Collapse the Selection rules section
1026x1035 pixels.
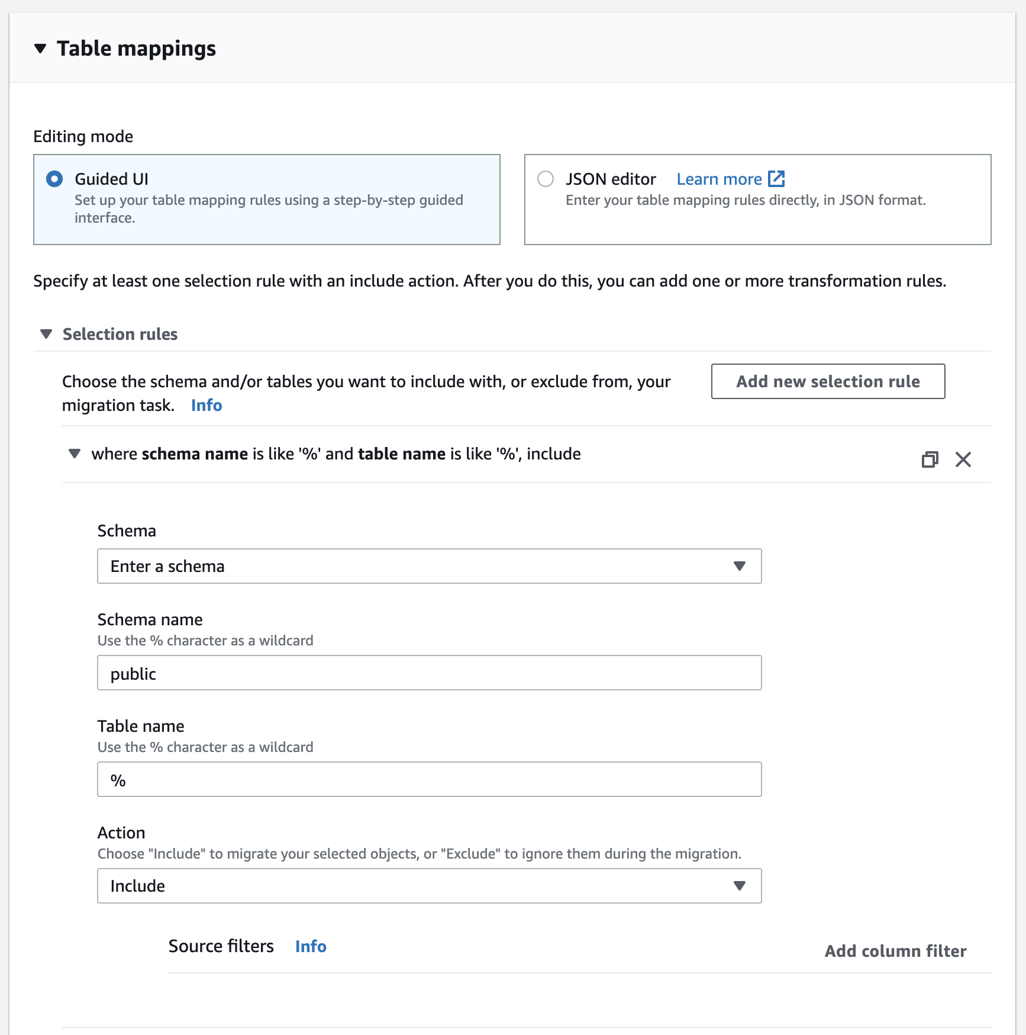tap(46, 334)
